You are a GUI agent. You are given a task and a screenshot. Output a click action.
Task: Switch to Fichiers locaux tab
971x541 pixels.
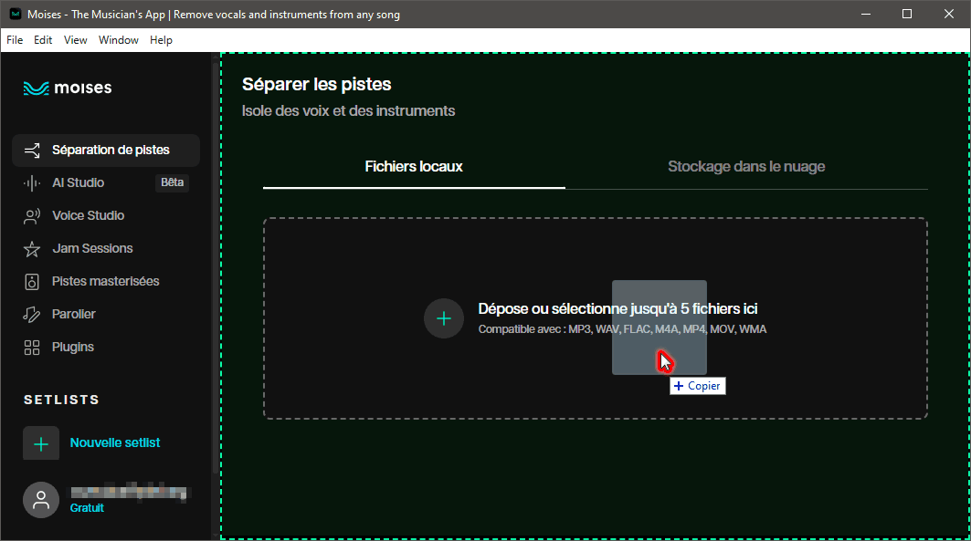point(414,167)
